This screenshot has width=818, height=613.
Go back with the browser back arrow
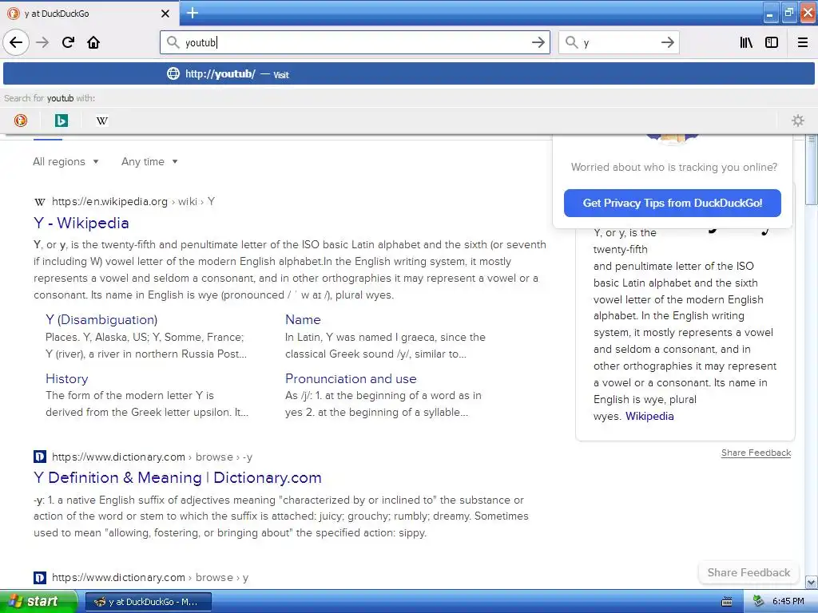tap(16, 42)
